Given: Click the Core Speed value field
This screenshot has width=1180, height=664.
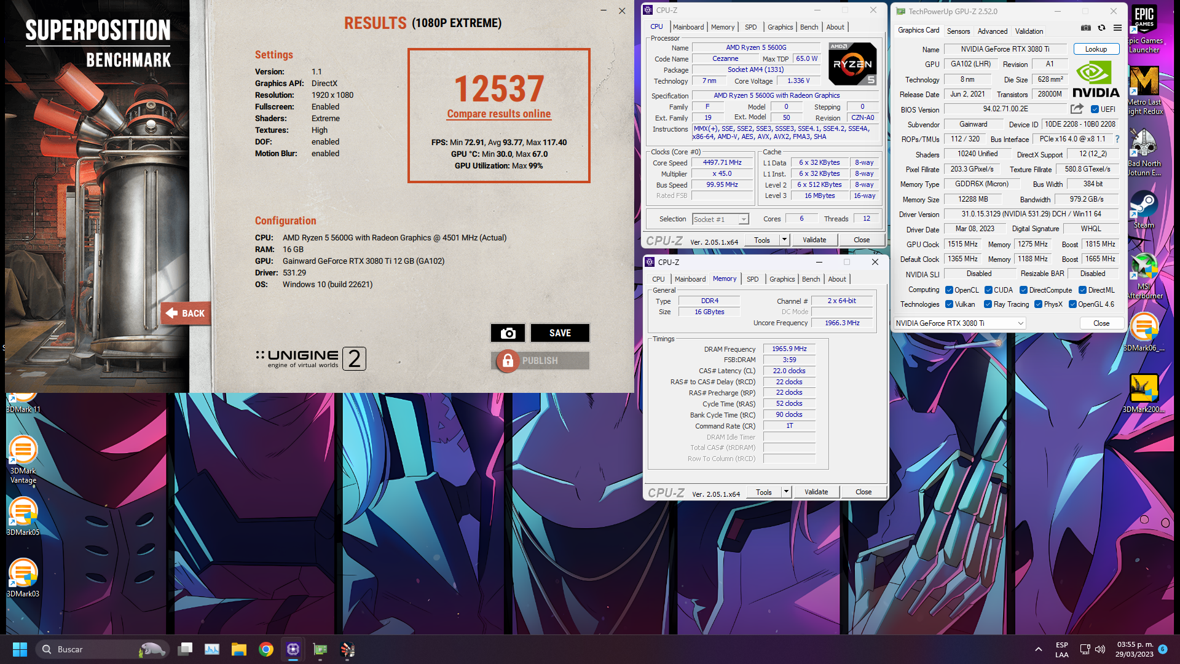Looking at the screenshot, I should point(722,163).
